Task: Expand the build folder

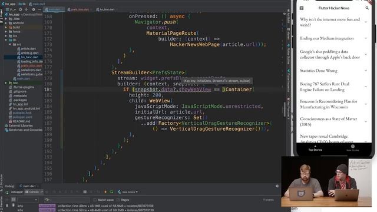Action: tap(6, 27)
